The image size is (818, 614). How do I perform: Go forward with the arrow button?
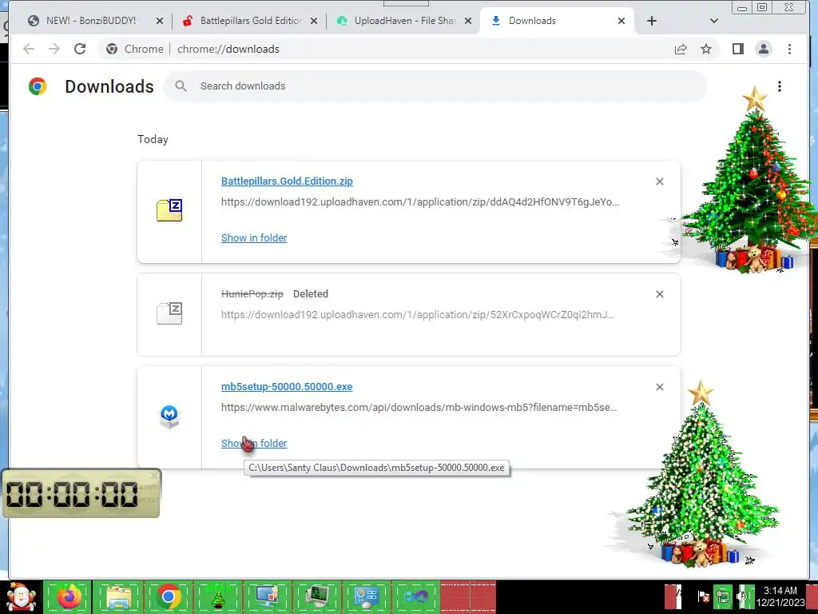[x=54, y=49]
